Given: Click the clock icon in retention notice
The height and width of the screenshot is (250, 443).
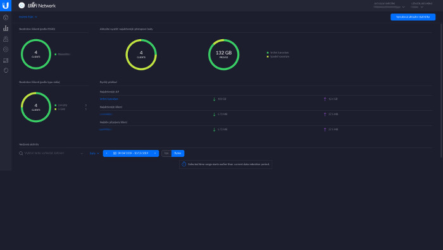Looking at the screenshot, I should (x=184, y=164).
